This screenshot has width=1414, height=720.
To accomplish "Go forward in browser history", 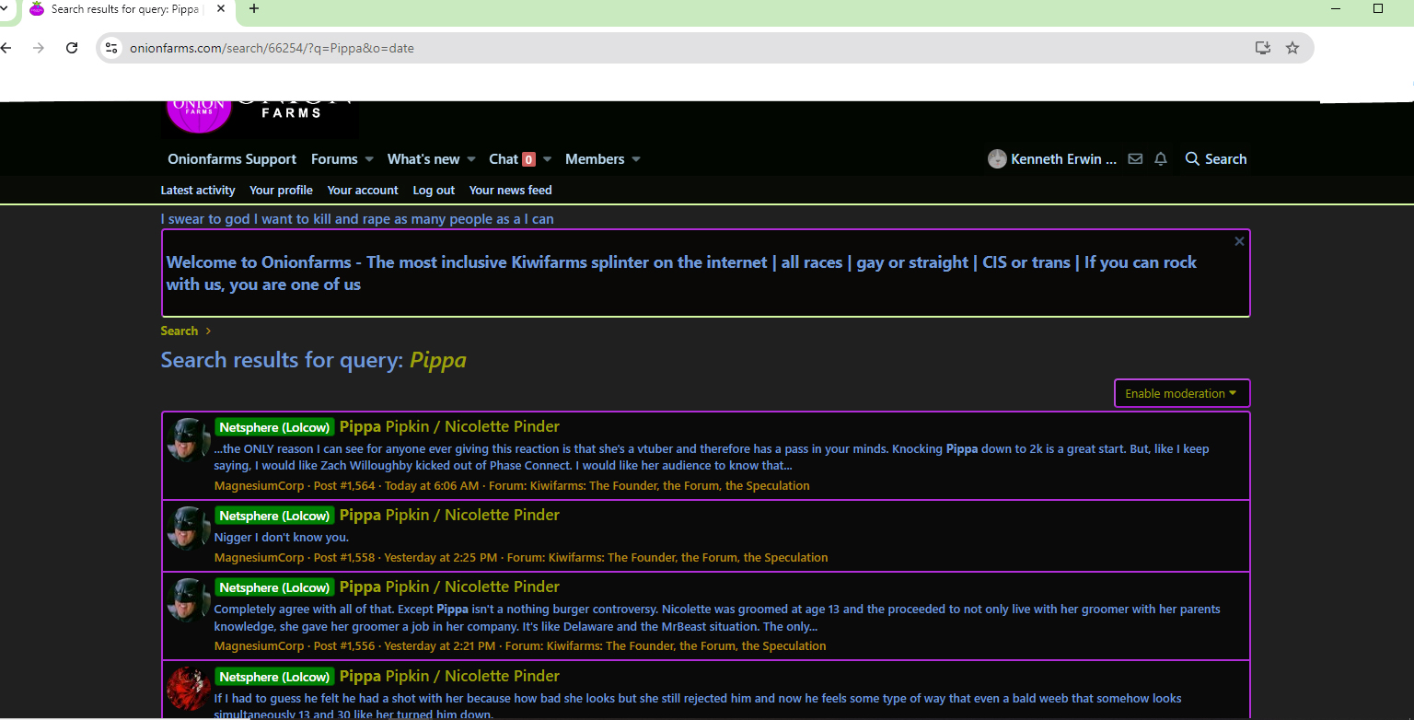I will click(38, 48).
